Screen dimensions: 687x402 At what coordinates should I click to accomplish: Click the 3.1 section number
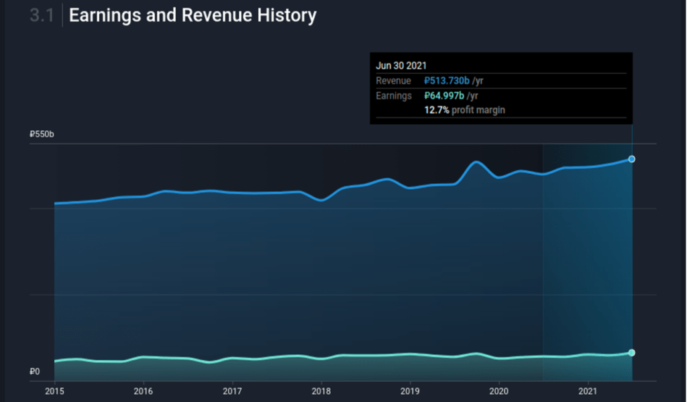click(x=41, y=15)
